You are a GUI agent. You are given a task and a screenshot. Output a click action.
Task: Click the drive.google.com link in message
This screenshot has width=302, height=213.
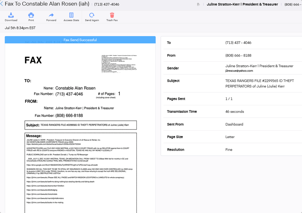click(62, 165)
